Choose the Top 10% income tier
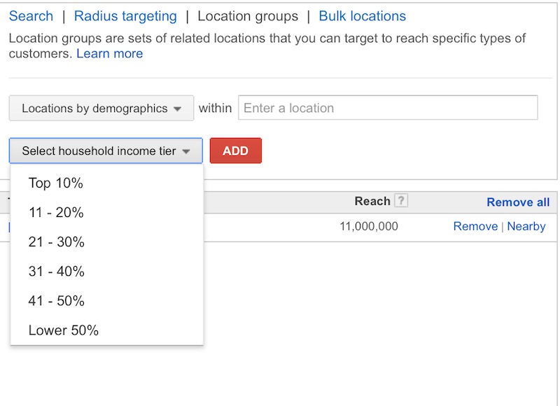Screen dimensions: 560x406 pos(56,183)
